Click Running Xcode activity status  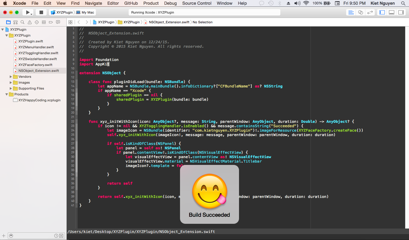pyautogui.click(x=204, y=12)
